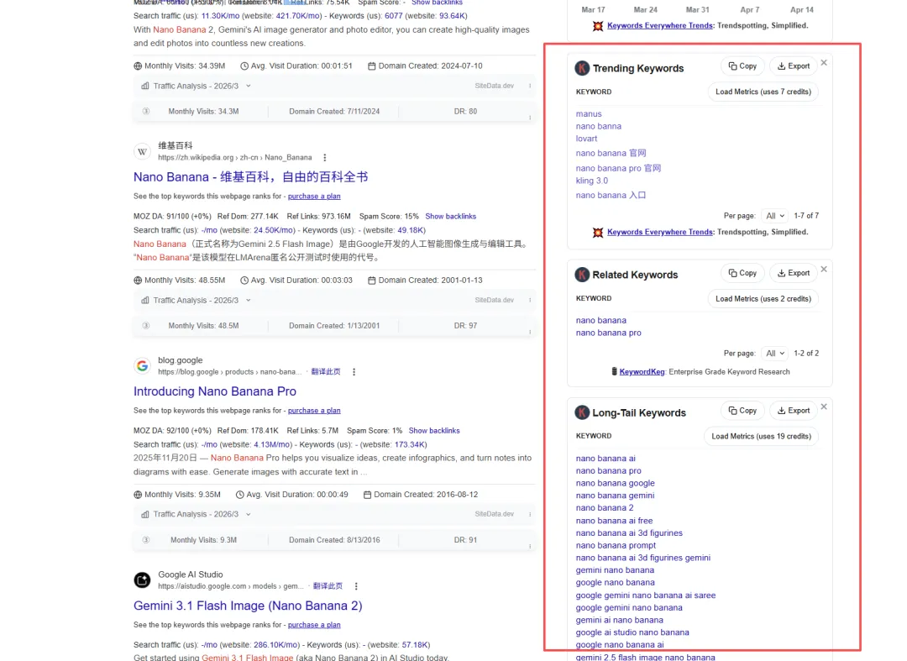Image resolution: width=907 pixels, height=661 pixels.
Task: Click website traffic 4.13M/mo value
Action: click(x=272, y=444)
